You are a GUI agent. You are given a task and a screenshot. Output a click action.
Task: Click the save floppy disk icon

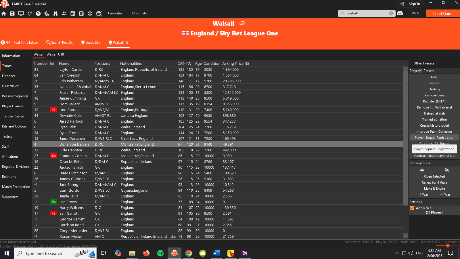click(x=12, y=14)
